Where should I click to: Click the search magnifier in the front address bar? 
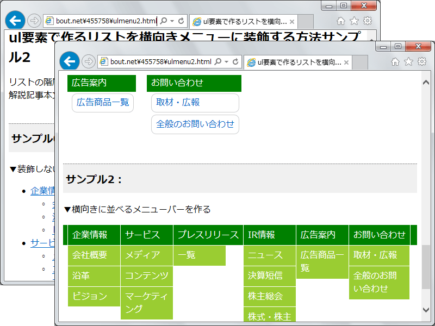point(218,62)
